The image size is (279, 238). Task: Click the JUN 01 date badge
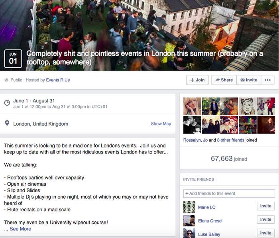coord(13,59)
